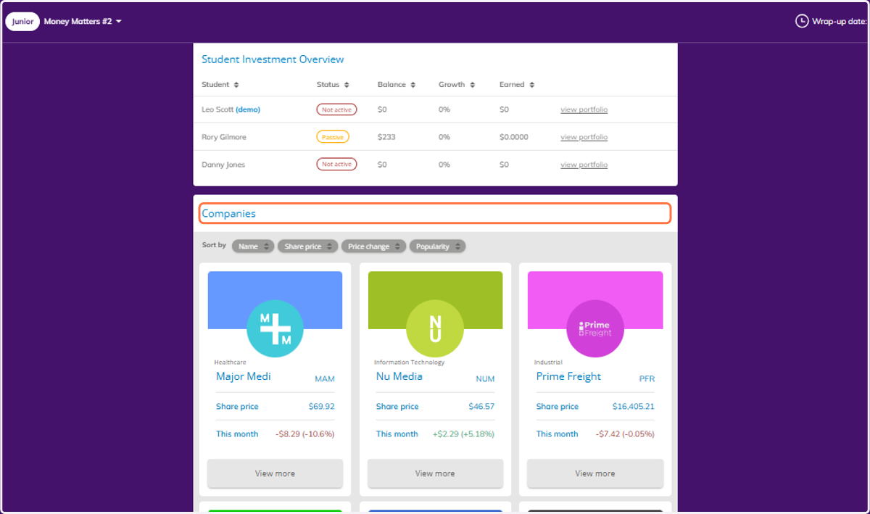Click View more on Prime Freight card
Viewport: 870px width, 514px height.
point(595,473)
